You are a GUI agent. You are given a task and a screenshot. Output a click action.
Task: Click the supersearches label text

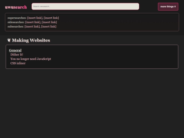click(x=17, y=18)
